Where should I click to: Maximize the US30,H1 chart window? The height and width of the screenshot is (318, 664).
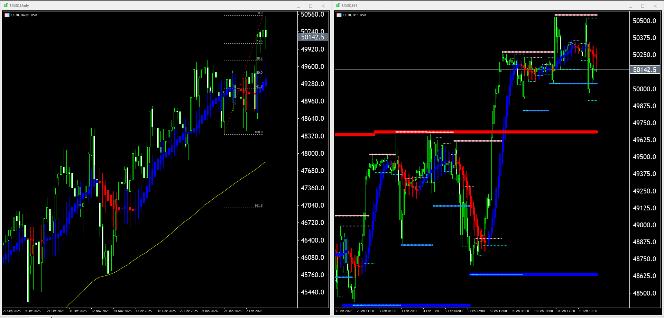coord(643,6)
